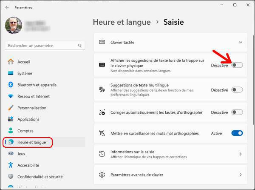Open the Applications section

pos(45,119)
